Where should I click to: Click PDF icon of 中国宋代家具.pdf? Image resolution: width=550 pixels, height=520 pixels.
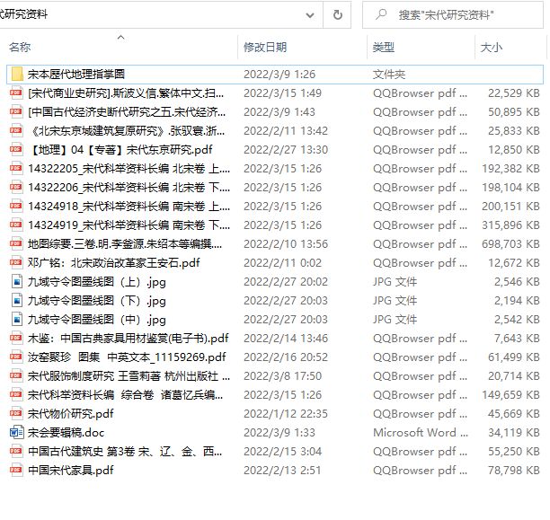pos(16,471)
